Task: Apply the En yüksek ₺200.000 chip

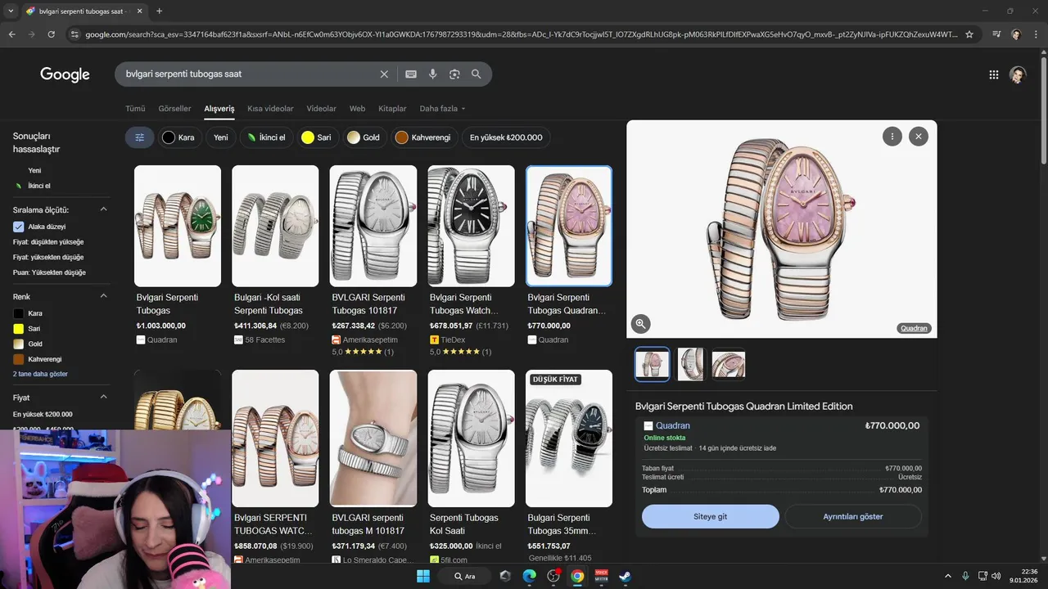Action: 506,137
